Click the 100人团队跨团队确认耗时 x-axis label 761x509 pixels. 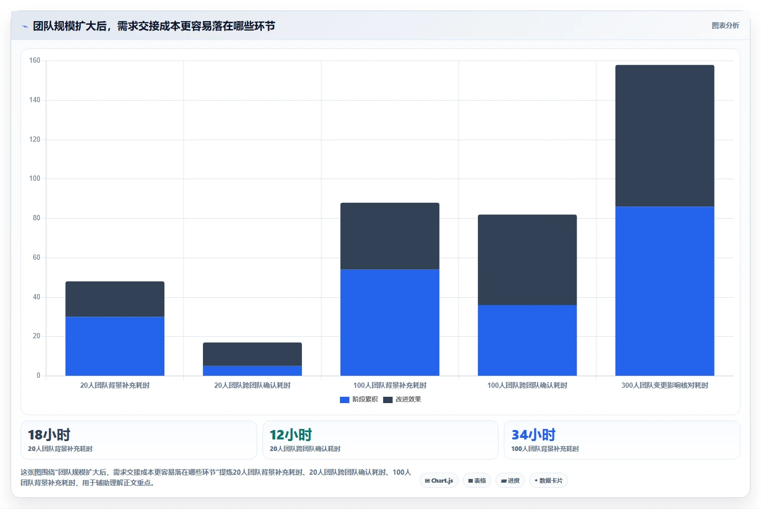coord(528,386)
